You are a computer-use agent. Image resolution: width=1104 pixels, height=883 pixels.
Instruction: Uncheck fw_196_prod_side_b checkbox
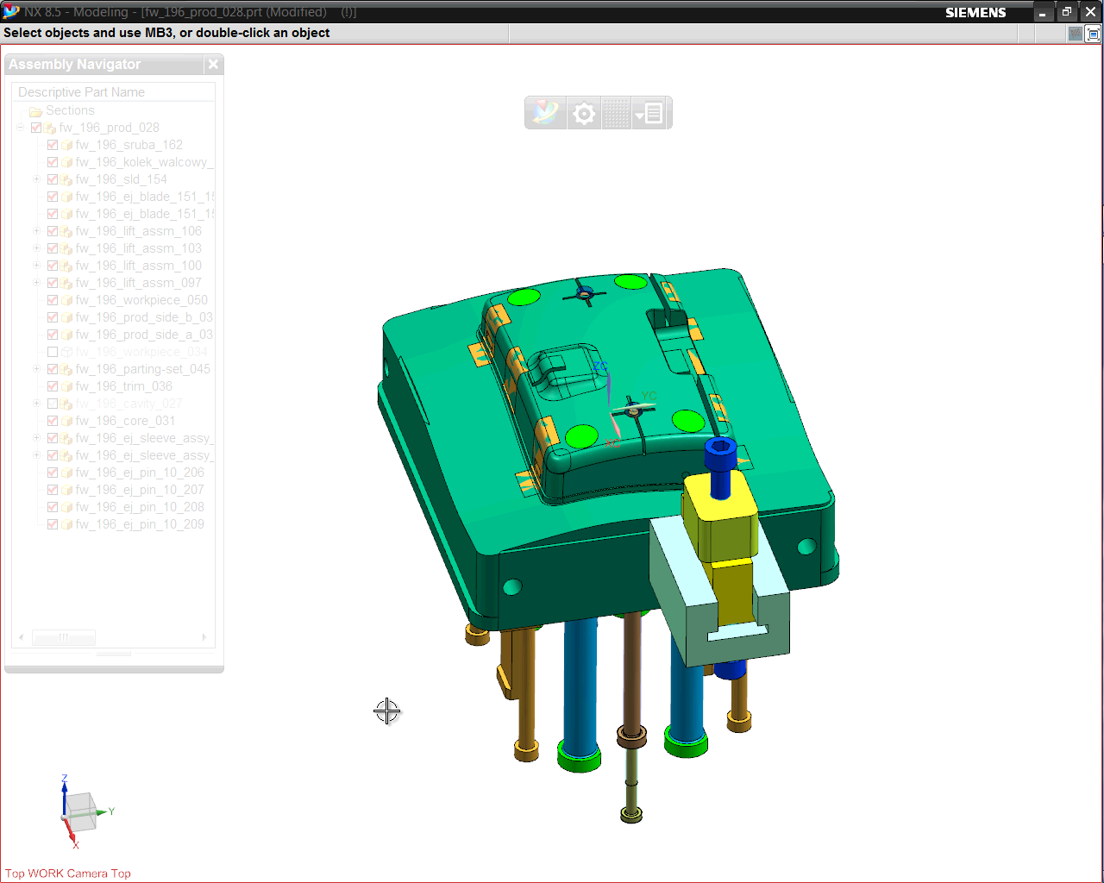click(x=53, y=317)
